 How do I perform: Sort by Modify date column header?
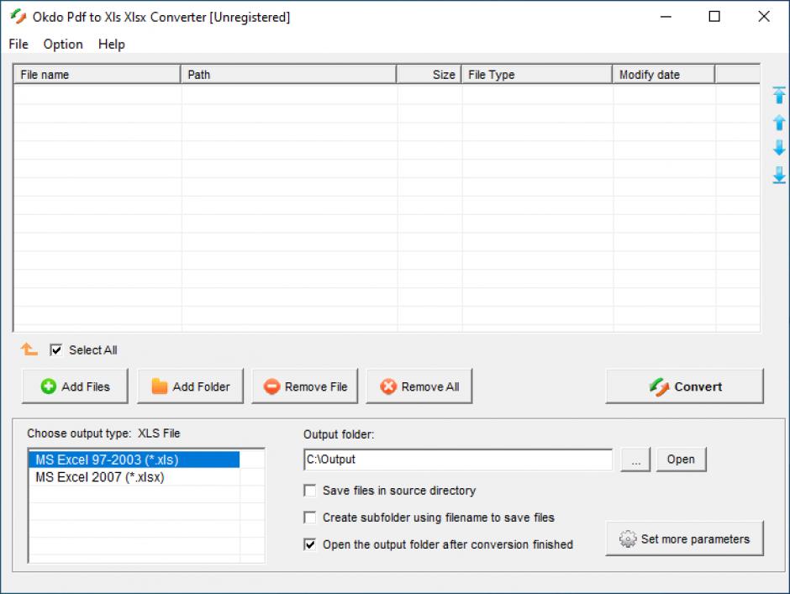pyautogui.click(x=664, y=75)
